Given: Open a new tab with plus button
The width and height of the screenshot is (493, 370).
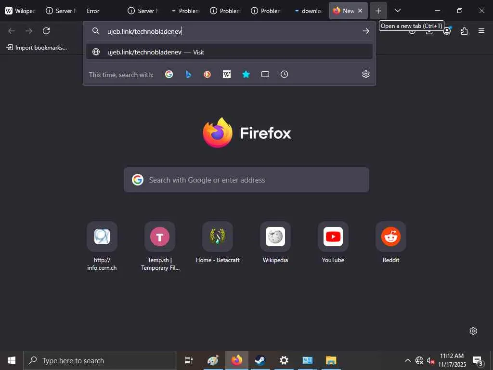Looking at the screenshot, I should point(378,11).
